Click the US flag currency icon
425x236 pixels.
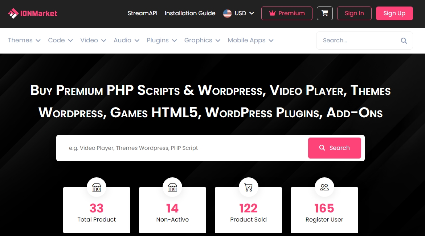[x=227, y=13]
